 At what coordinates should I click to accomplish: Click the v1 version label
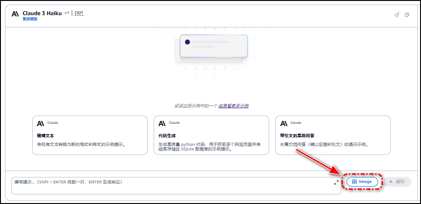point(67,13)
